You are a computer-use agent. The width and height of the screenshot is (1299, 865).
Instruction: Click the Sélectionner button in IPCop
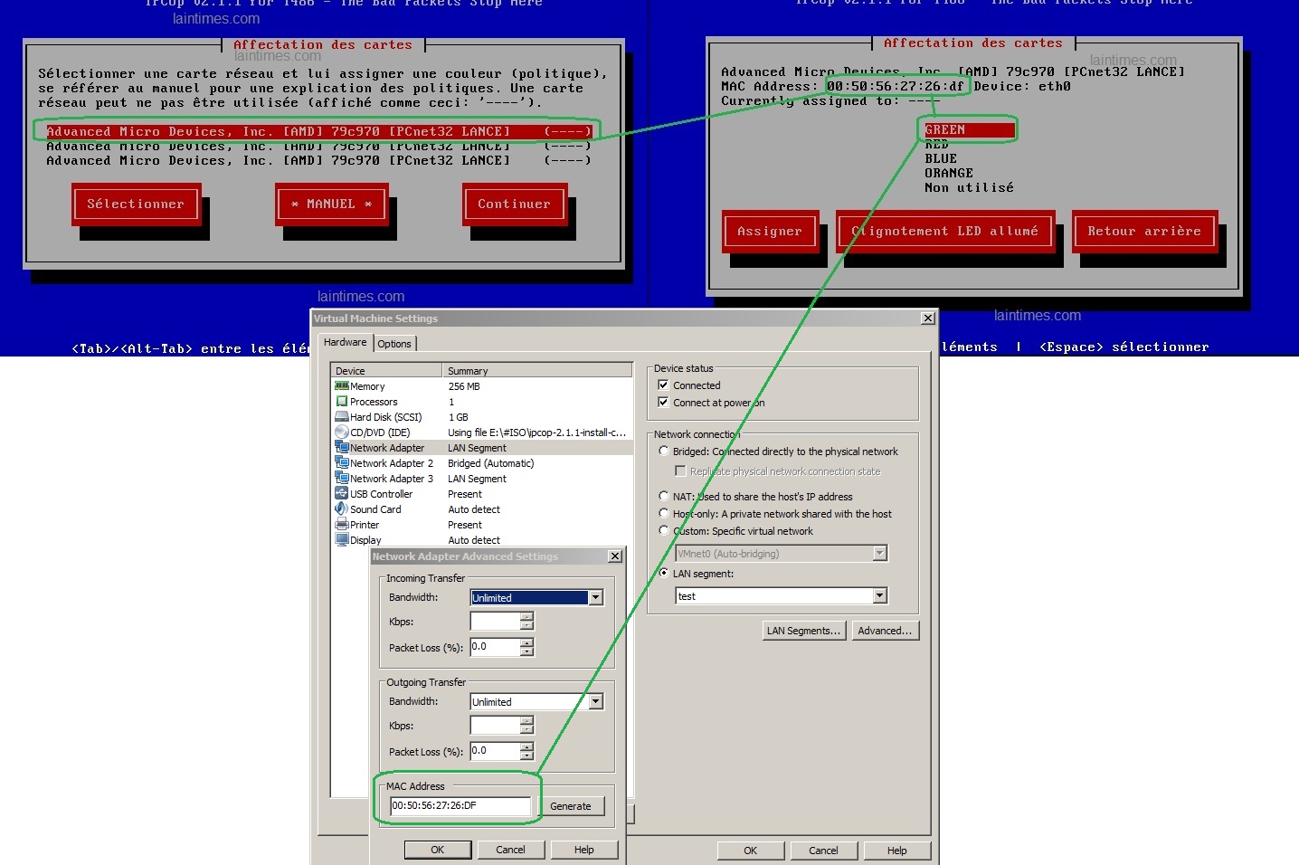[136, 204]
